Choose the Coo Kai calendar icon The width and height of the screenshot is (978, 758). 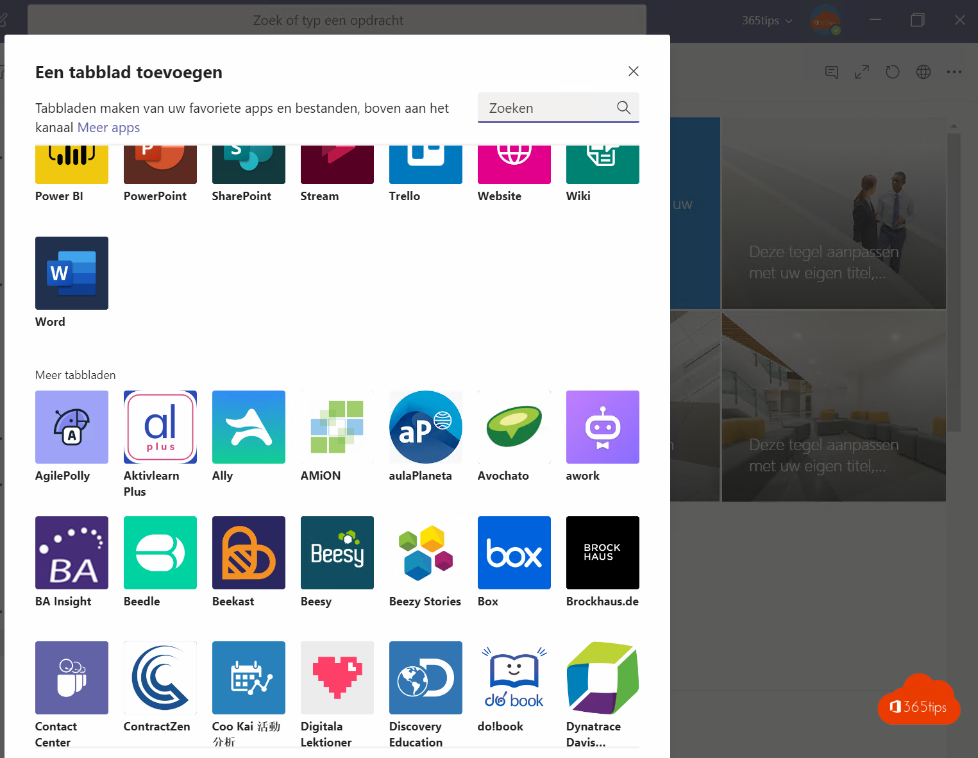point(249,678)
